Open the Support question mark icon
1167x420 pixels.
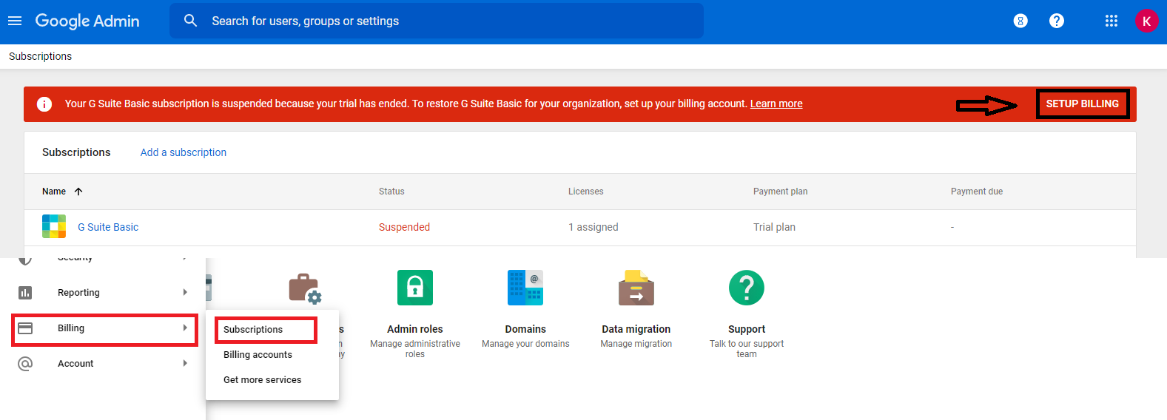tap(747, 288)
